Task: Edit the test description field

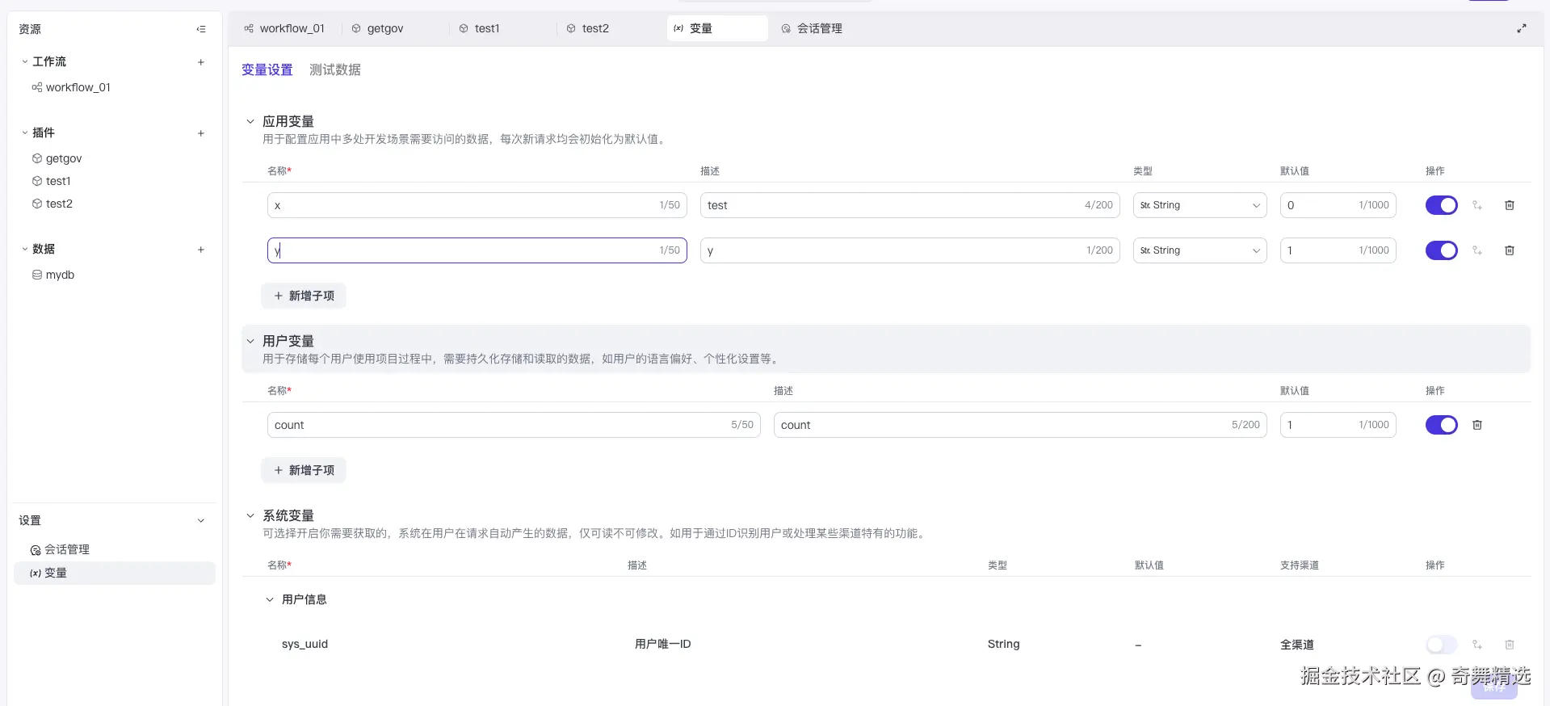Action: coord(909,205)
